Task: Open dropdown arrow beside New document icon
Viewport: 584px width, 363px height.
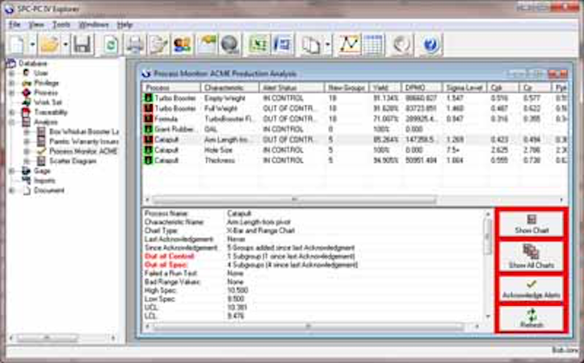Action: 32,44
